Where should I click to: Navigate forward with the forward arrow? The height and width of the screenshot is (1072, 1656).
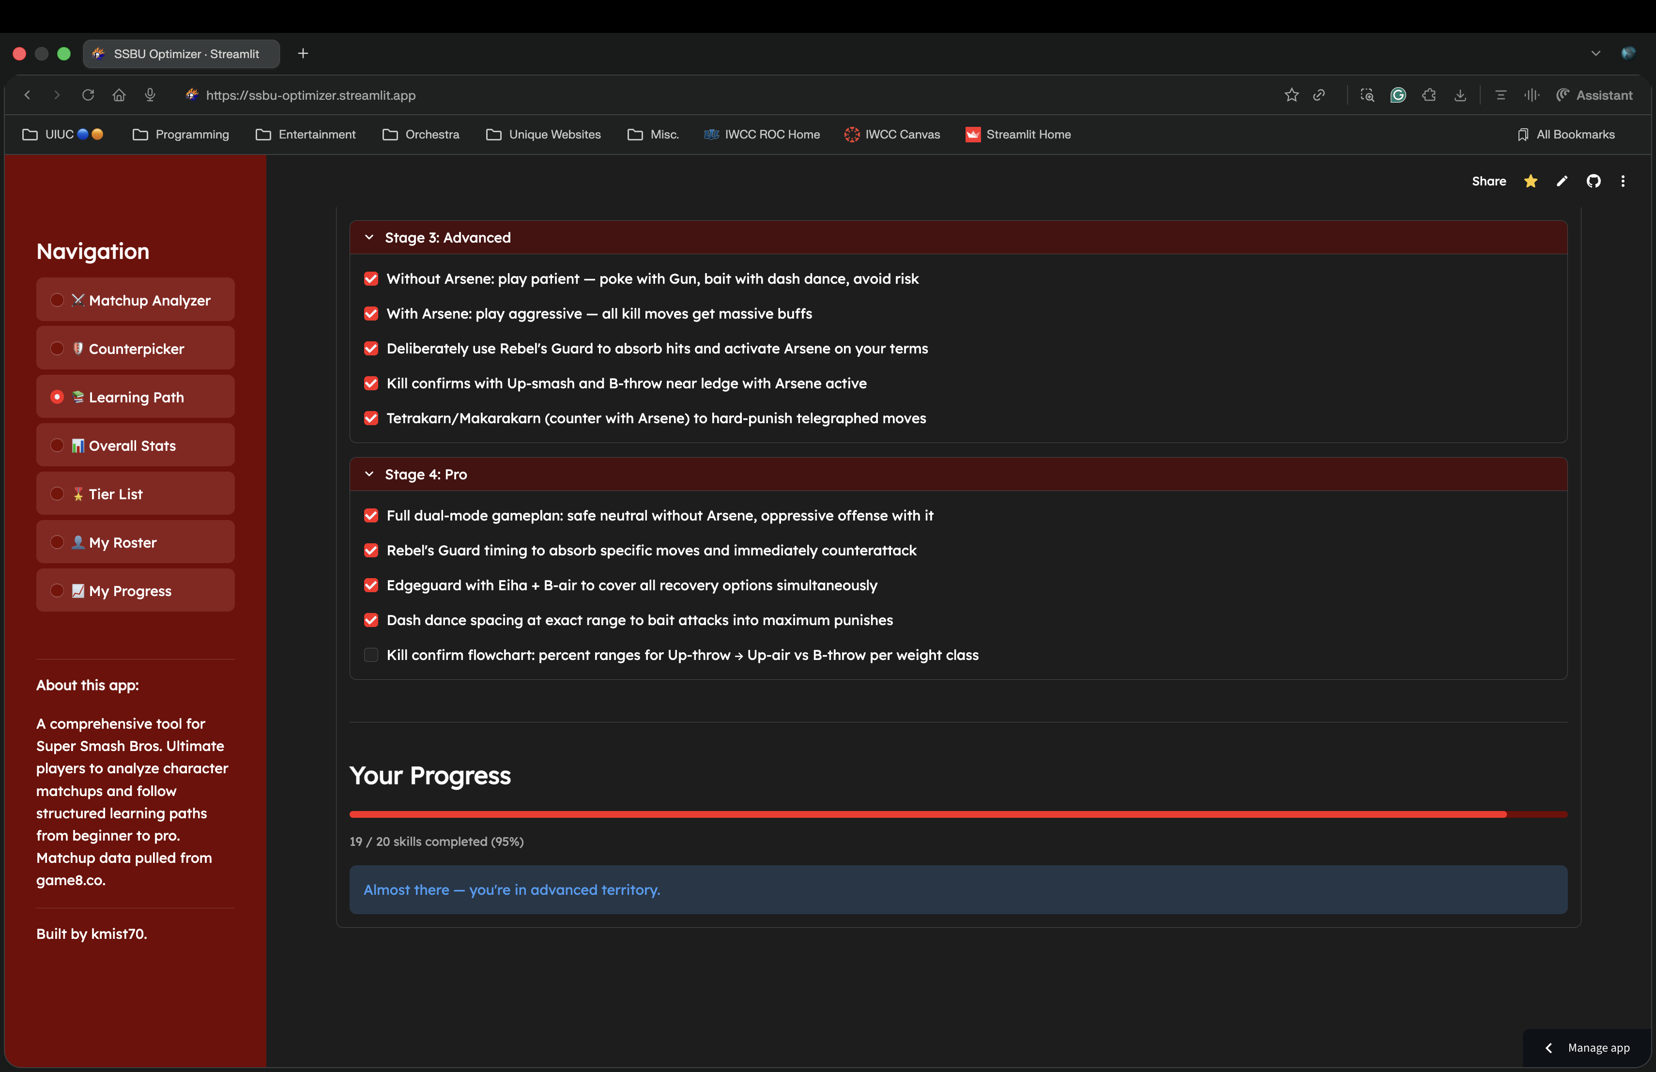57,95
